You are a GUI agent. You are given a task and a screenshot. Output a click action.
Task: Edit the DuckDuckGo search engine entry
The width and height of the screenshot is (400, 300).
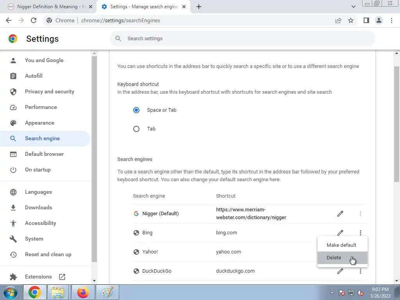coord(340,271)
